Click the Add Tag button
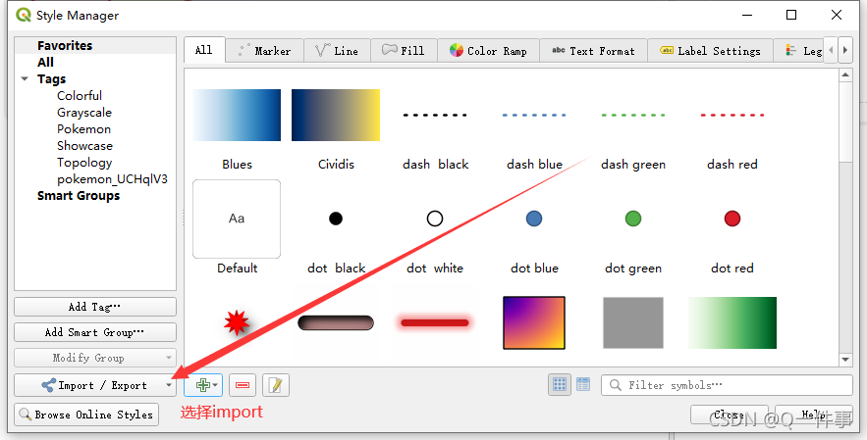867x440 pixels. point(95,307)
